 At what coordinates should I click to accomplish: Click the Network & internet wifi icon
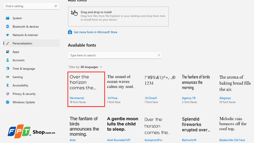tap(8, 35)
